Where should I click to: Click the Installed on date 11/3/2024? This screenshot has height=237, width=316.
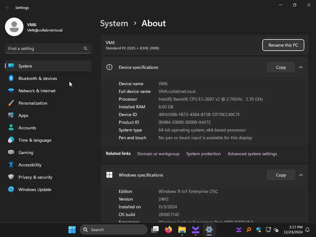point(168,207)
